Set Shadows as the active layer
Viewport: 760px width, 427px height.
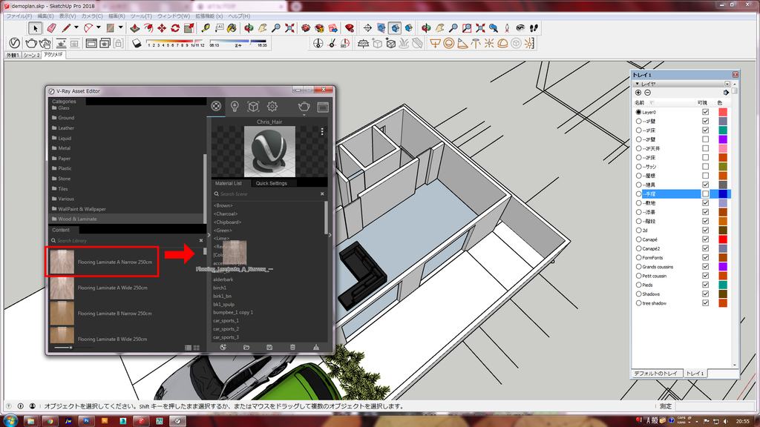click(x=638, y=294)
